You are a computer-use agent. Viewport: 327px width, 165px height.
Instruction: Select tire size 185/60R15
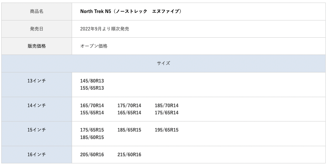(x=92, y=137)
